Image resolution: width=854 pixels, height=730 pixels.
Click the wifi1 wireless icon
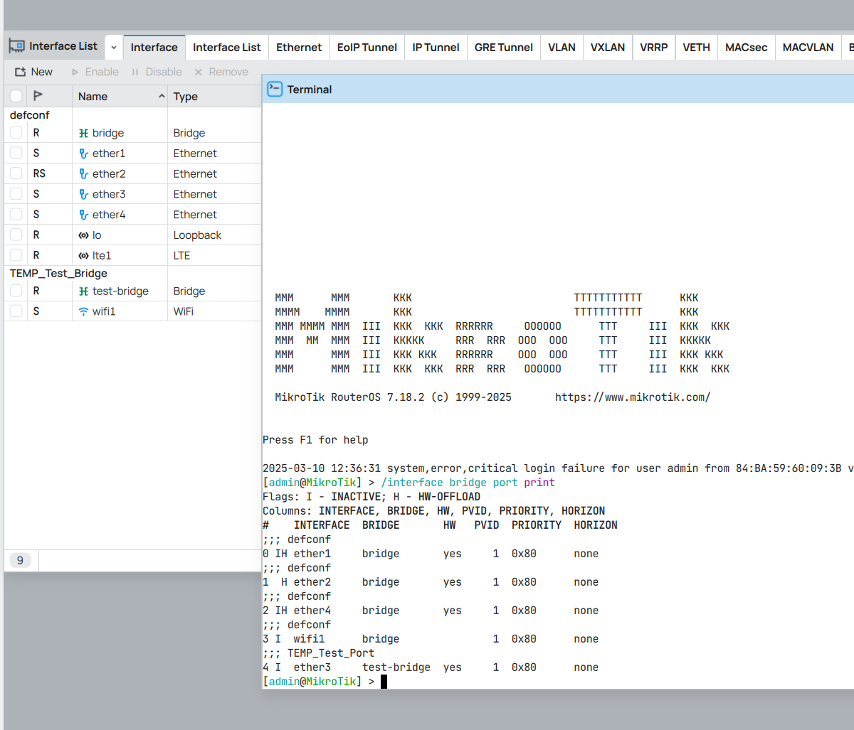[83, 311]
